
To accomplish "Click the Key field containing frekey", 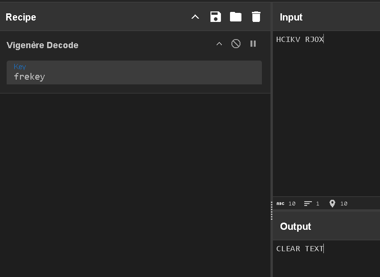I will [133, 76].
